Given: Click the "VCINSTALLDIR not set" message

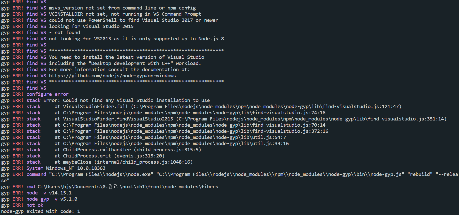Looking at the screenshot, I should [x=125, y=14].
